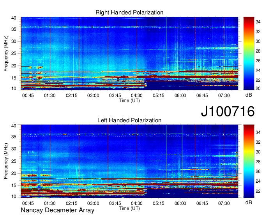Click the '06:00' time tick of Right Handed plot
Screen dimensions: 265x215
click(x=180, y=95)
